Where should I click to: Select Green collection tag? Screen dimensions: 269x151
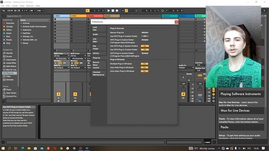[x=9, y=33]
